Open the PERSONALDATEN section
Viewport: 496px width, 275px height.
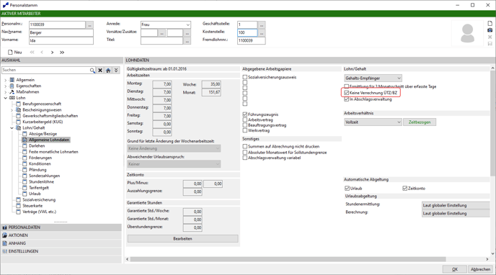[x=61, y=227]
